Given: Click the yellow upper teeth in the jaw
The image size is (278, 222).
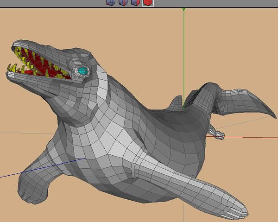Looking at the screenshot, I should coord(36,57).
